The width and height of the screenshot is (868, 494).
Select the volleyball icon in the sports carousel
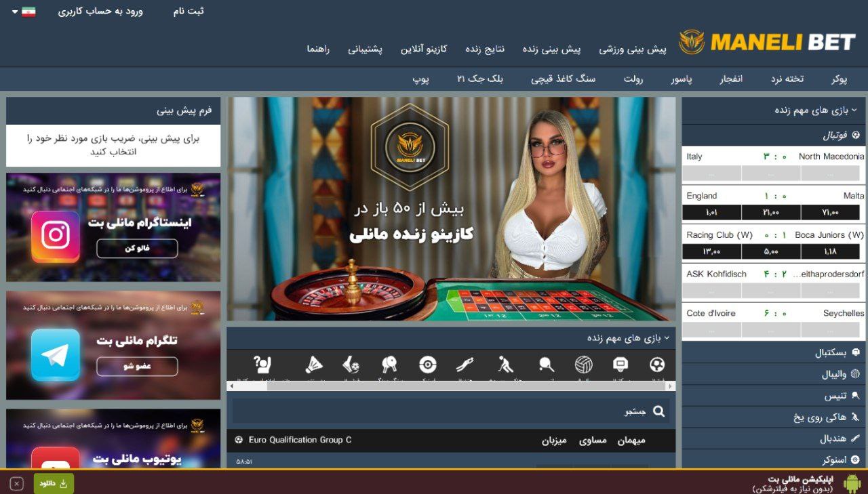[584, 364]
